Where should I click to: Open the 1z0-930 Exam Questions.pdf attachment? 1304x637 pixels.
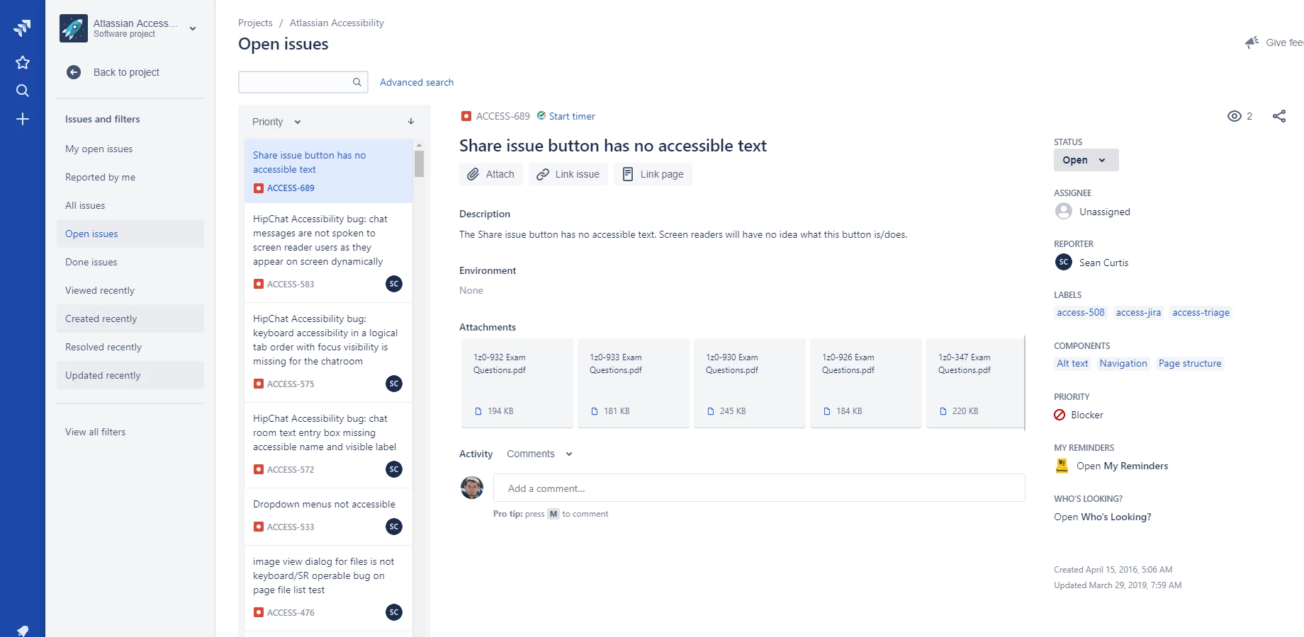tap(750, 383)
